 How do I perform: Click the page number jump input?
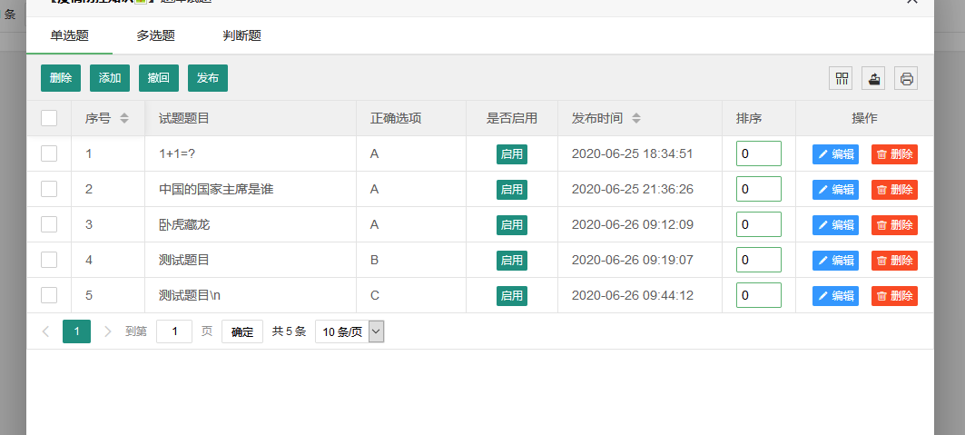tap(174, 331)
